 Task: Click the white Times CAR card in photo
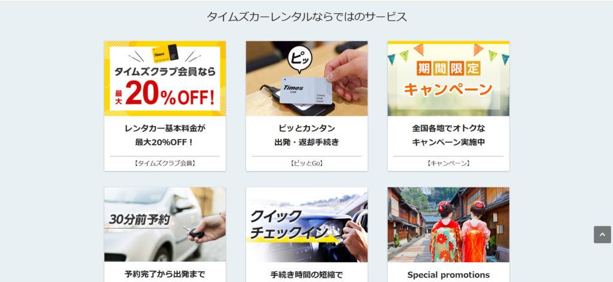click(x=307, y=90)
